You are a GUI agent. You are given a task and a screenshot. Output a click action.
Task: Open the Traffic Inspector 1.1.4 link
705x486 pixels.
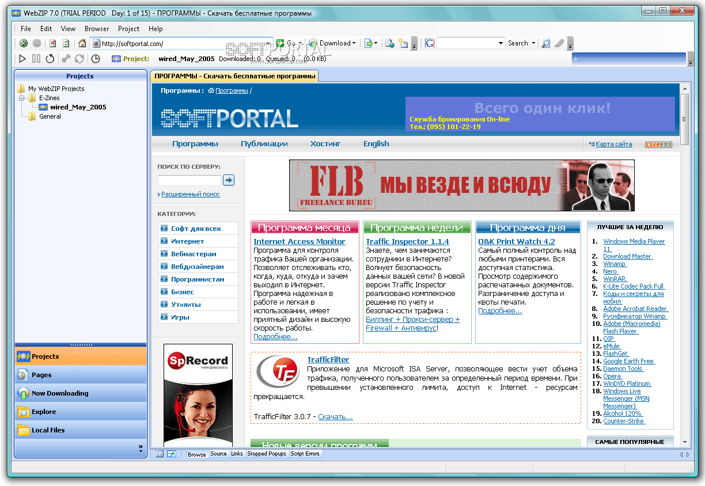click(x=407, y=242)
